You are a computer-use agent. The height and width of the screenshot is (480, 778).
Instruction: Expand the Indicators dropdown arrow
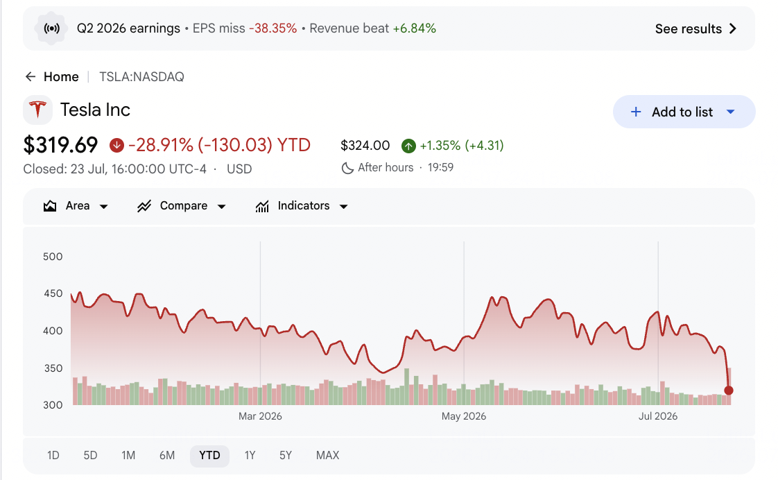click(x=343, y=207)
